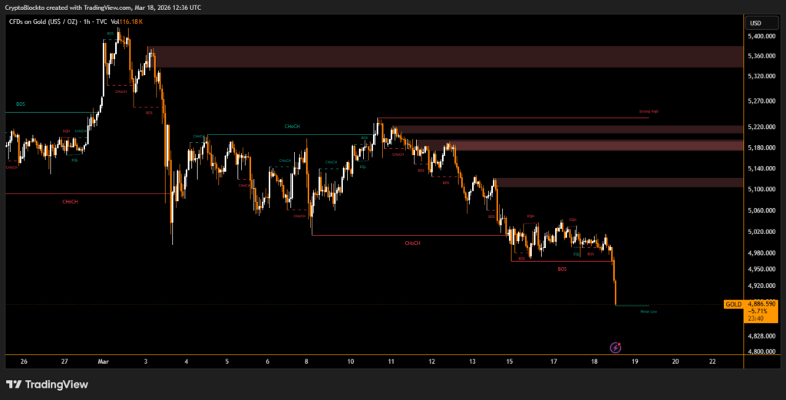This screenshot has width=786, height=400.
Task: Open the USD currency selector
Action: [755, 22]
